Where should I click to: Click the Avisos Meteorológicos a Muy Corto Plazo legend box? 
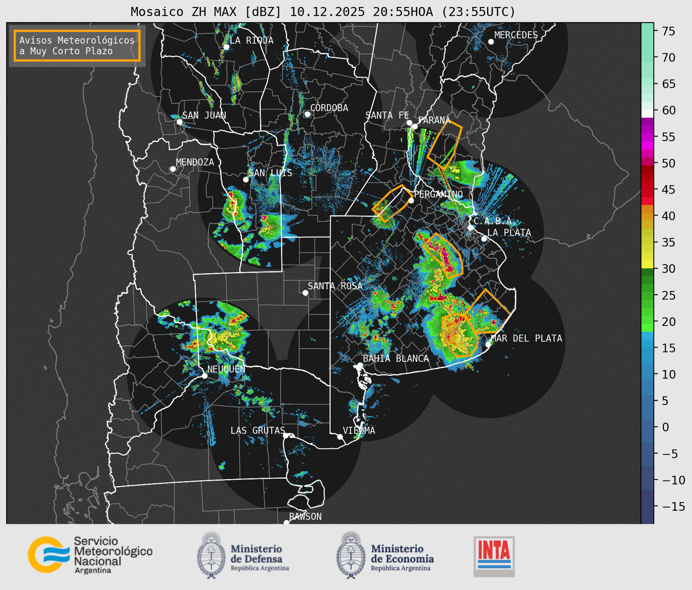(77, 46)
